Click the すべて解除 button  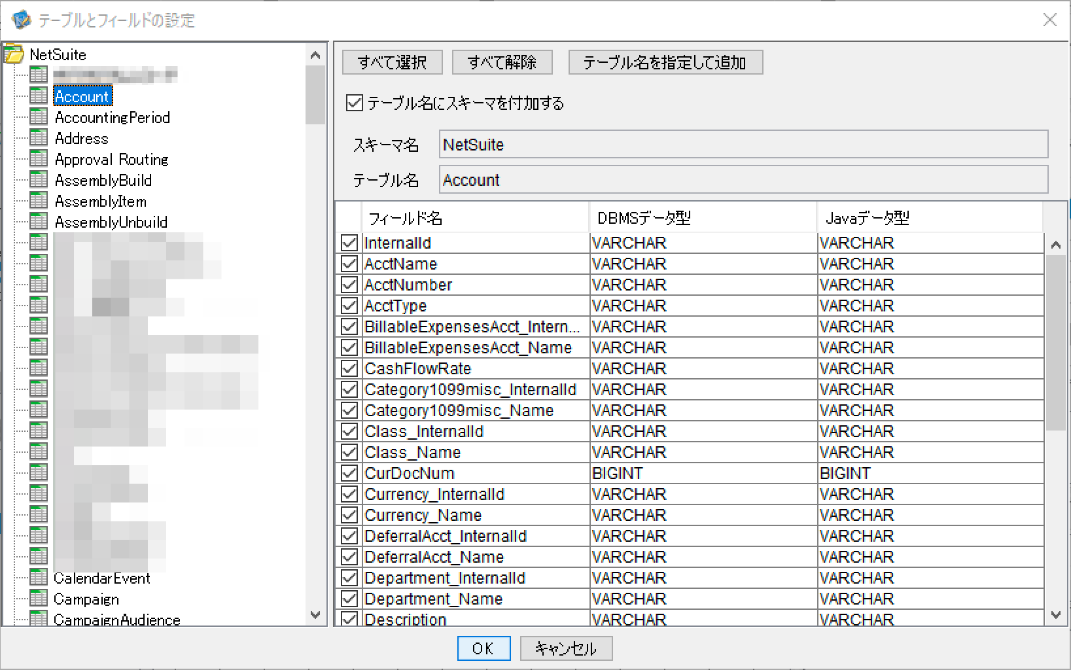pyautogui.click(x=502, y=62)
